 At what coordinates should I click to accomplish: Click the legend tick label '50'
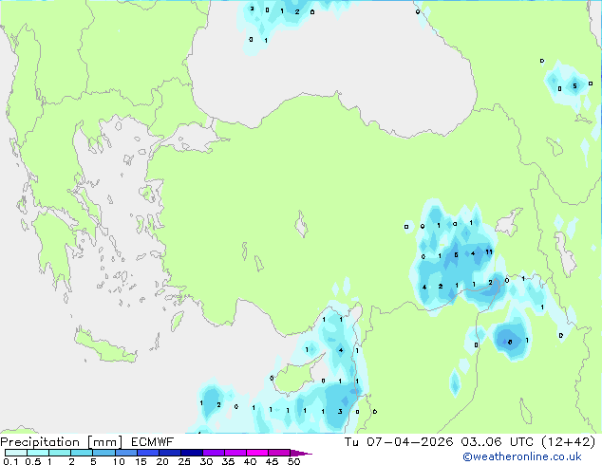[x=293, y=461]
